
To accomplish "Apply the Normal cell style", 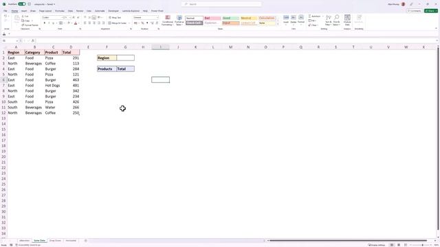I will tap(194, 19).
